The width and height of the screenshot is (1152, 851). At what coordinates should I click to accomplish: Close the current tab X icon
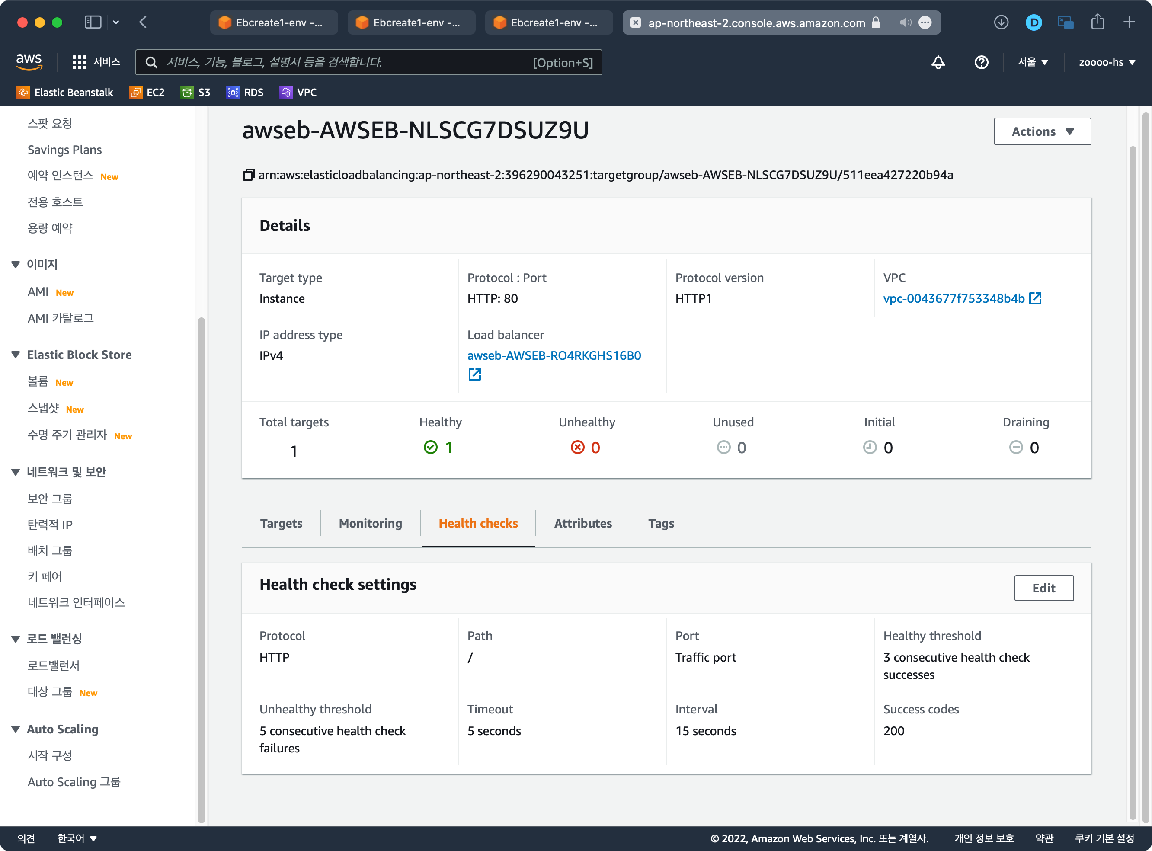(636, 22)
